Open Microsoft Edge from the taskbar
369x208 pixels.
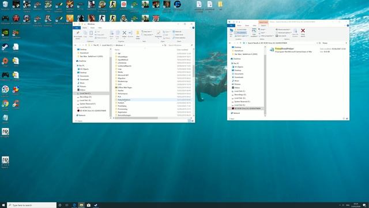pos(74,205)
